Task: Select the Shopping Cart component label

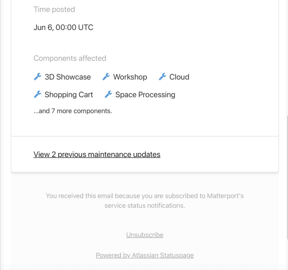Action: (x=69, y=95)
